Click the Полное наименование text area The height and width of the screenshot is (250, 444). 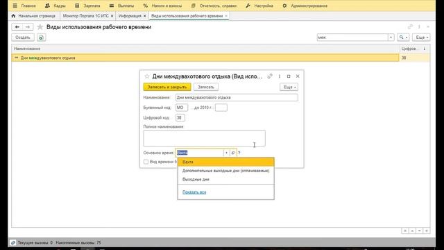coord(205,138)
